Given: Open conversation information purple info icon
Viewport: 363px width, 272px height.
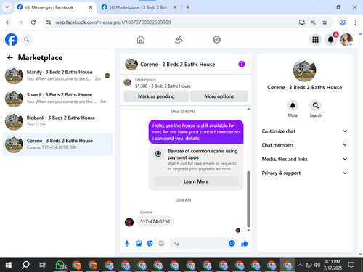Looking at the screenshot, I should pyautogui.click(x=242, y=64).
